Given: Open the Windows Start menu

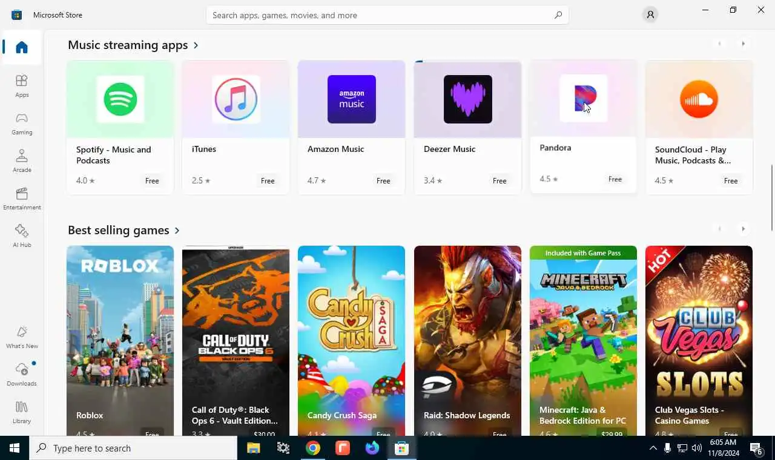Looking at the screenshot, I should 15,448.
